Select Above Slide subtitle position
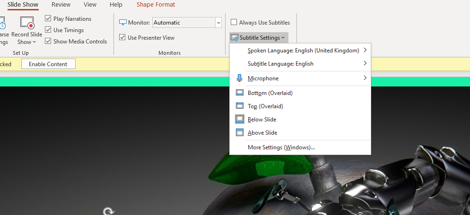Viewport: 470px width, 215px height. (300, 132)
